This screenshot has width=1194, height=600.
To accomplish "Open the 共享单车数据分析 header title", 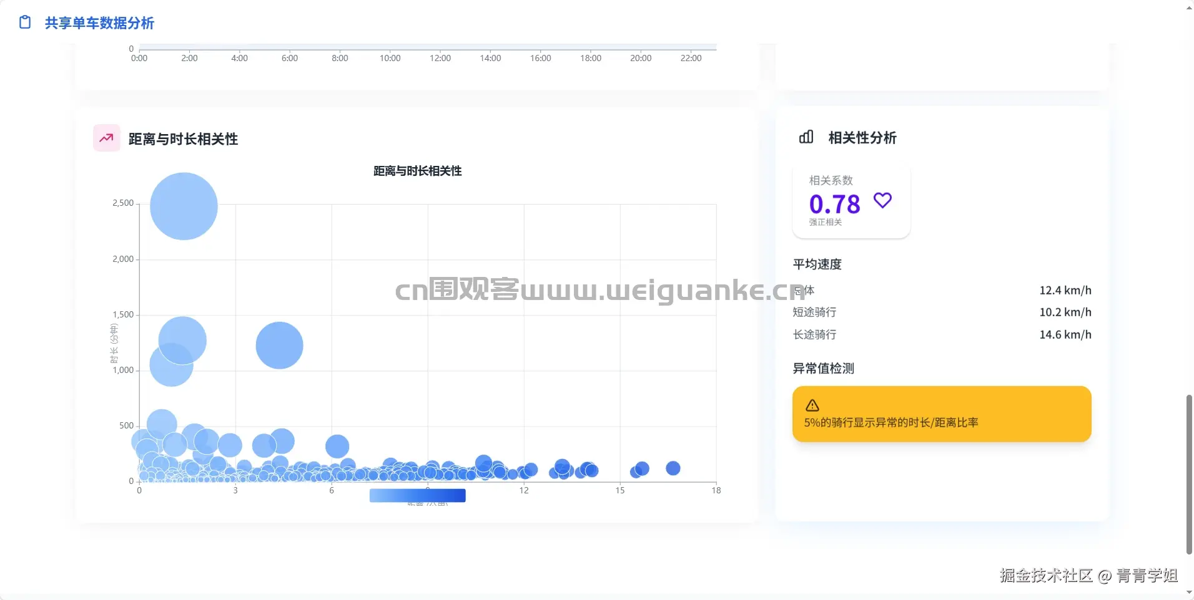I will [99, 23].
